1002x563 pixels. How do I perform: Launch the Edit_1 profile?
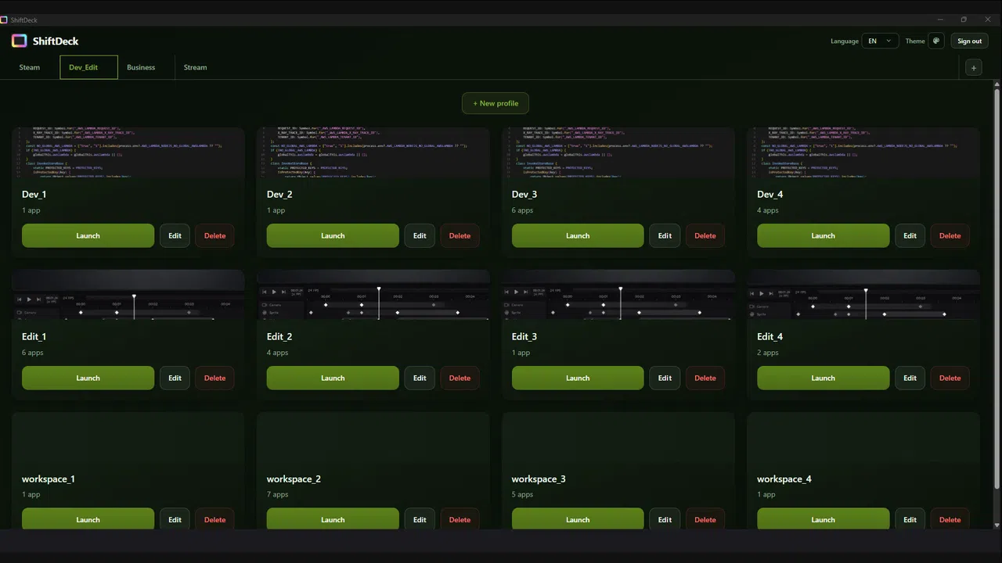[x=88, y=378]
